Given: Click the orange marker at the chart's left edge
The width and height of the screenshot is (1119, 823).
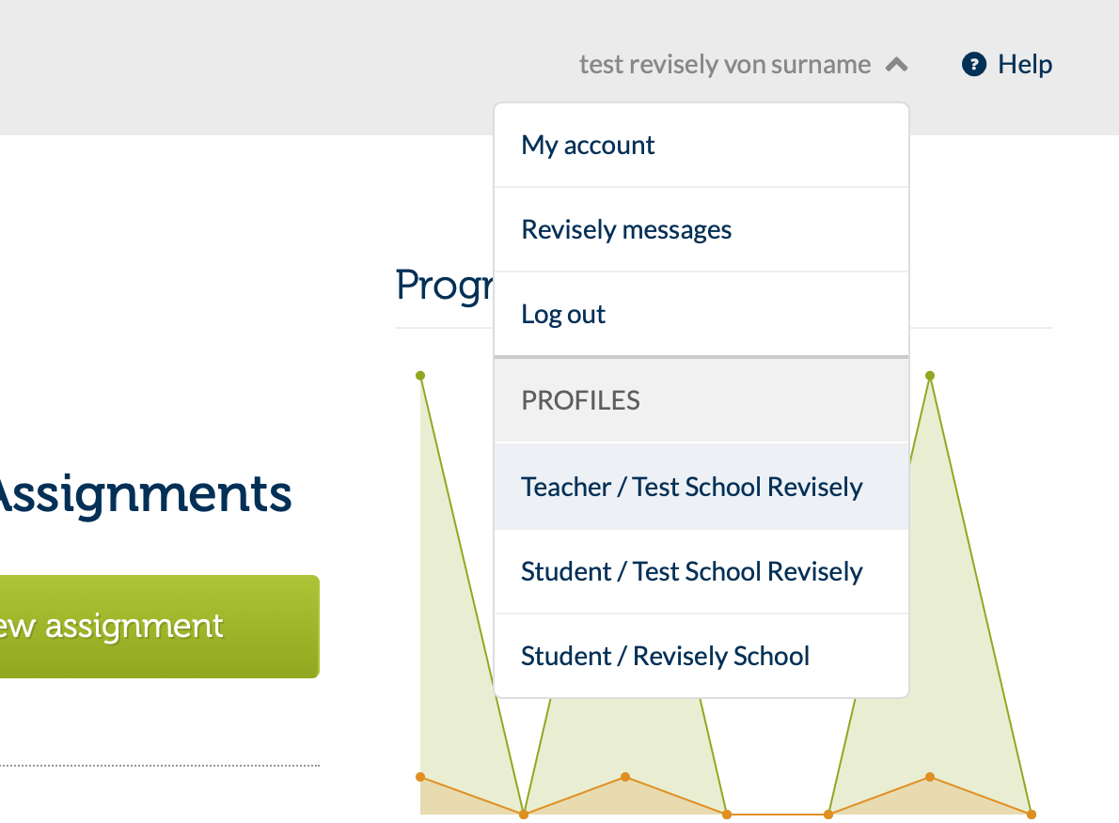Looking at the screenshot, I should [x=420, y=777].
